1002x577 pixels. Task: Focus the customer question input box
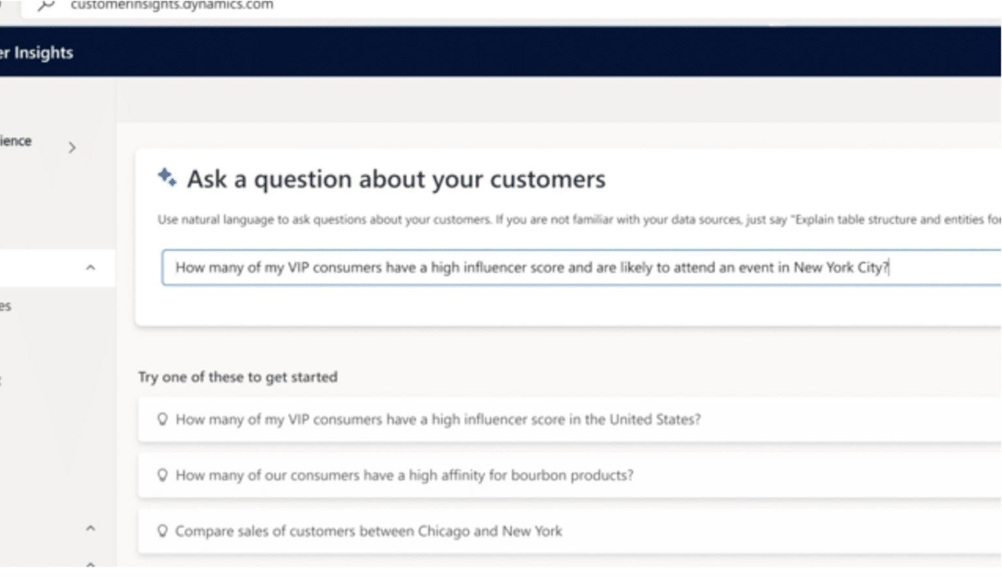click(581, 267)
